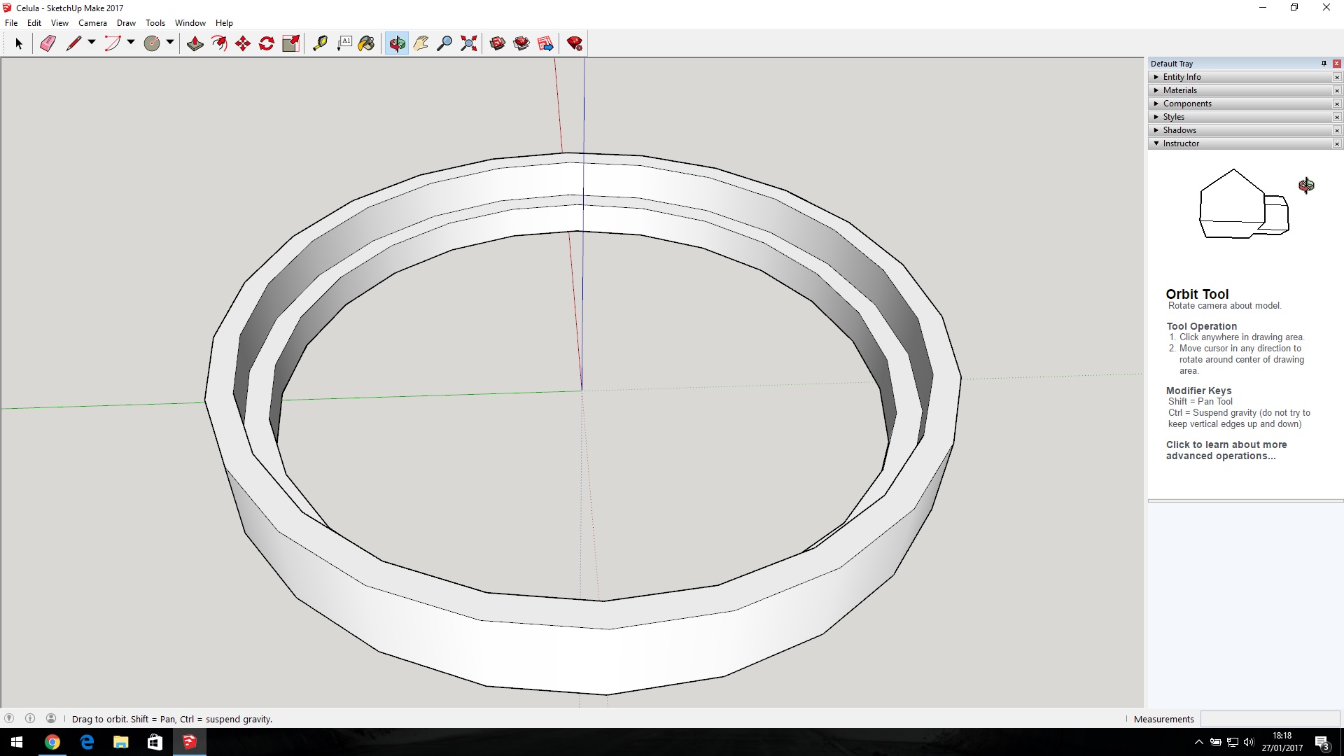Activate the Push/Pull tool

[x=195, y=43]
